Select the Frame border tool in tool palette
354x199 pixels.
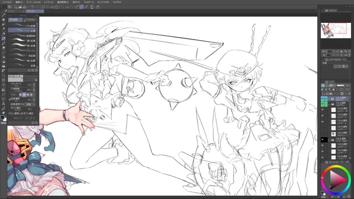(x=4, y=99)
